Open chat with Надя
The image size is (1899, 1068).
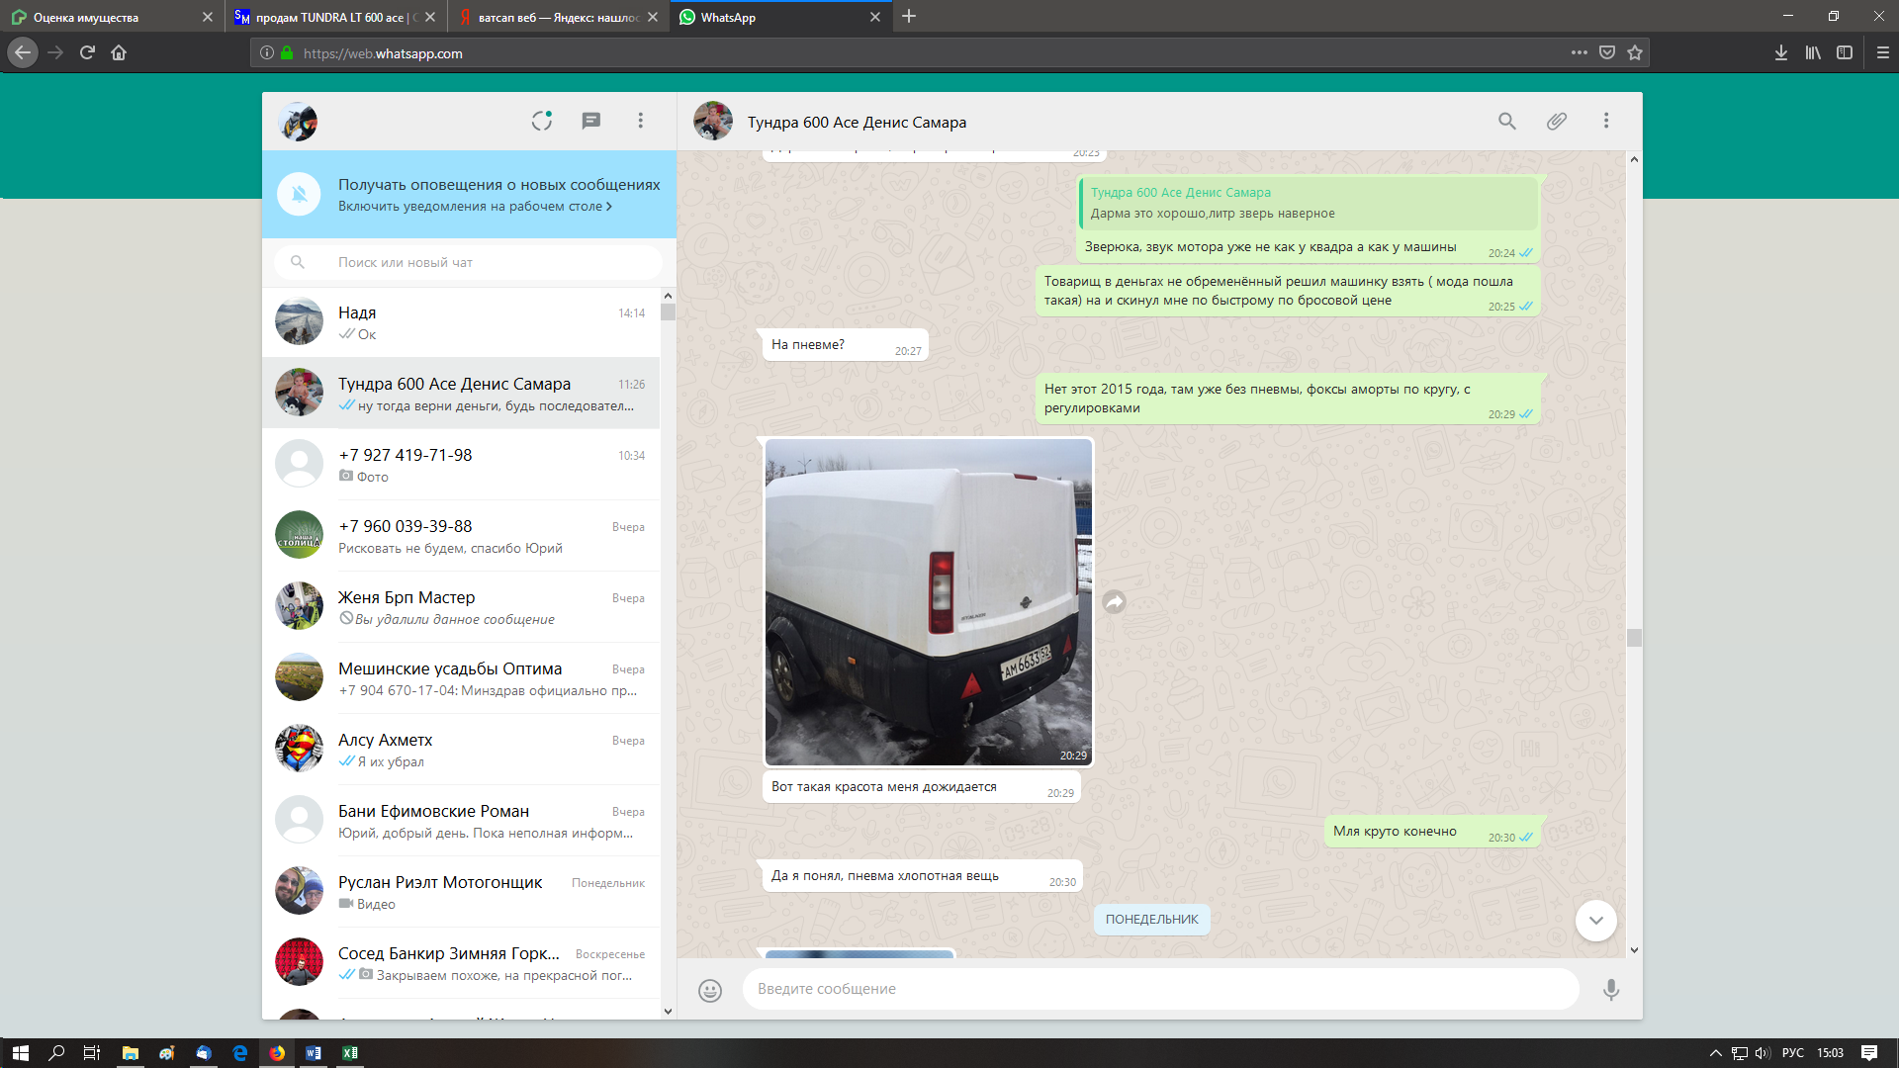[461, 322]
